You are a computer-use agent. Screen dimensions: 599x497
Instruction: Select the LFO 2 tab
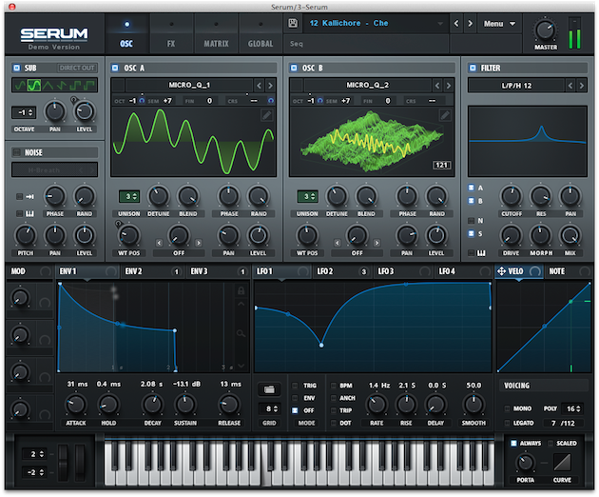tap(342, 271)
